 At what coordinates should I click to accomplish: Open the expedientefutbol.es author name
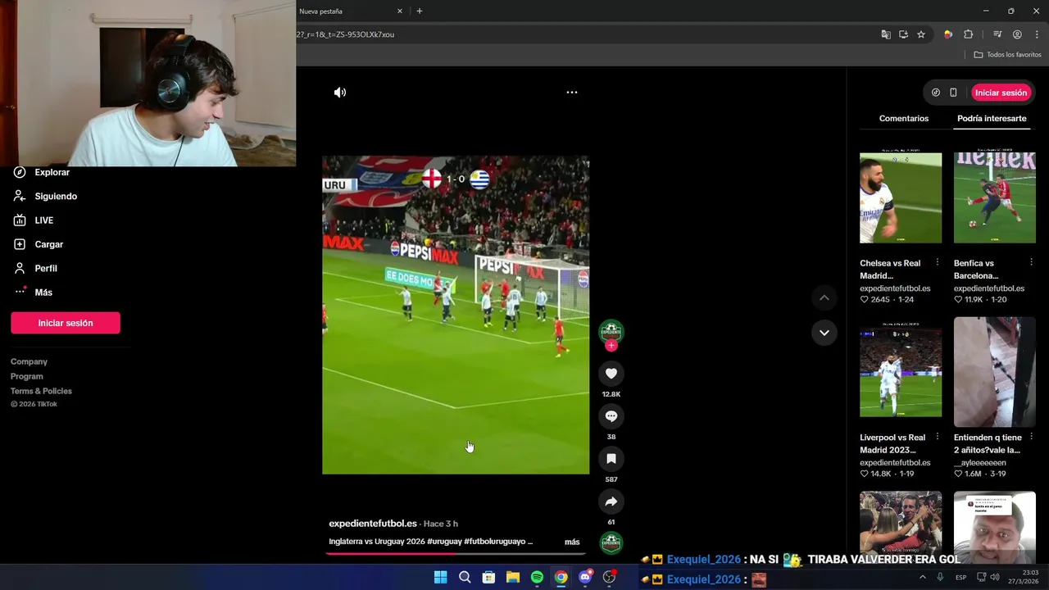tap(373, 524)
